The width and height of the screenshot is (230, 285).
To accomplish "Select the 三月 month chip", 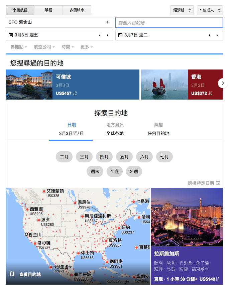I will [84, 157].
